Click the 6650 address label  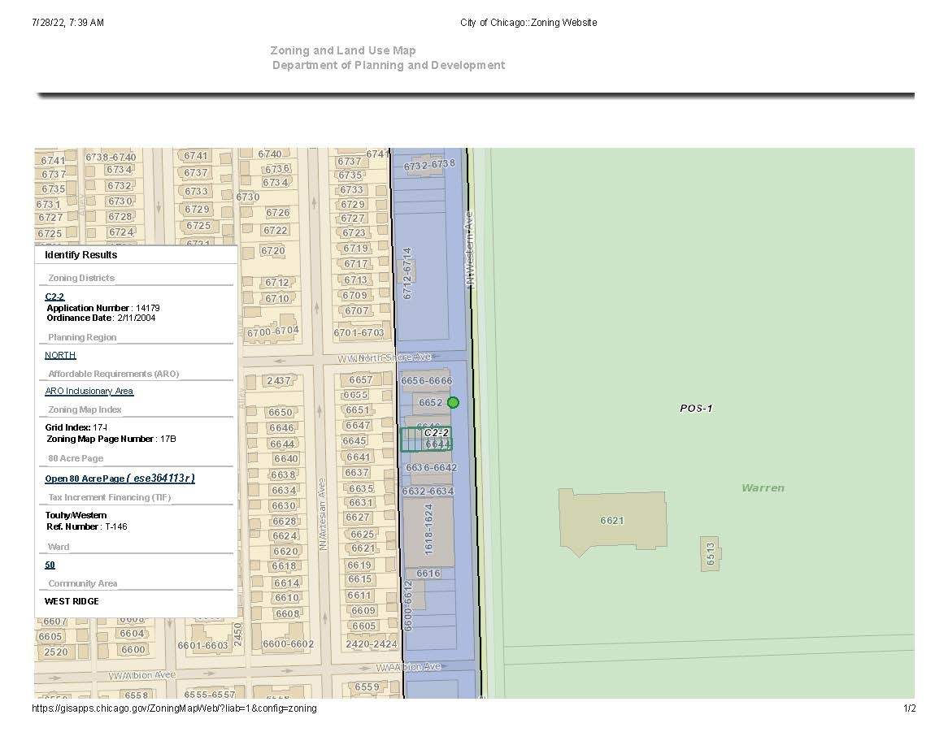point(280,412)
